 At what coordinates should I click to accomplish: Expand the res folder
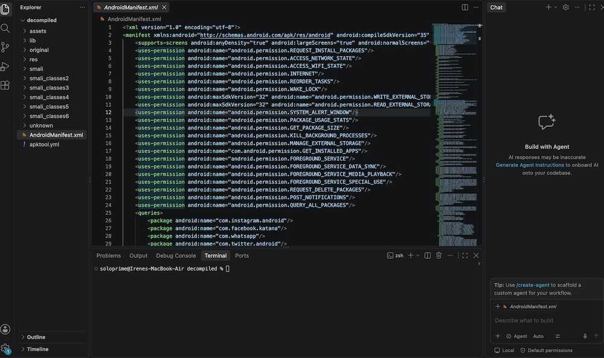pyautogui.click(x=33, y=59)
